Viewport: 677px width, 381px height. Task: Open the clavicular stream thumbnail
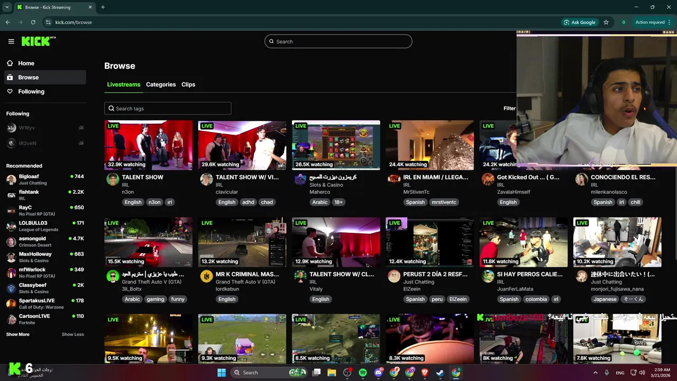tap(242, 145)
